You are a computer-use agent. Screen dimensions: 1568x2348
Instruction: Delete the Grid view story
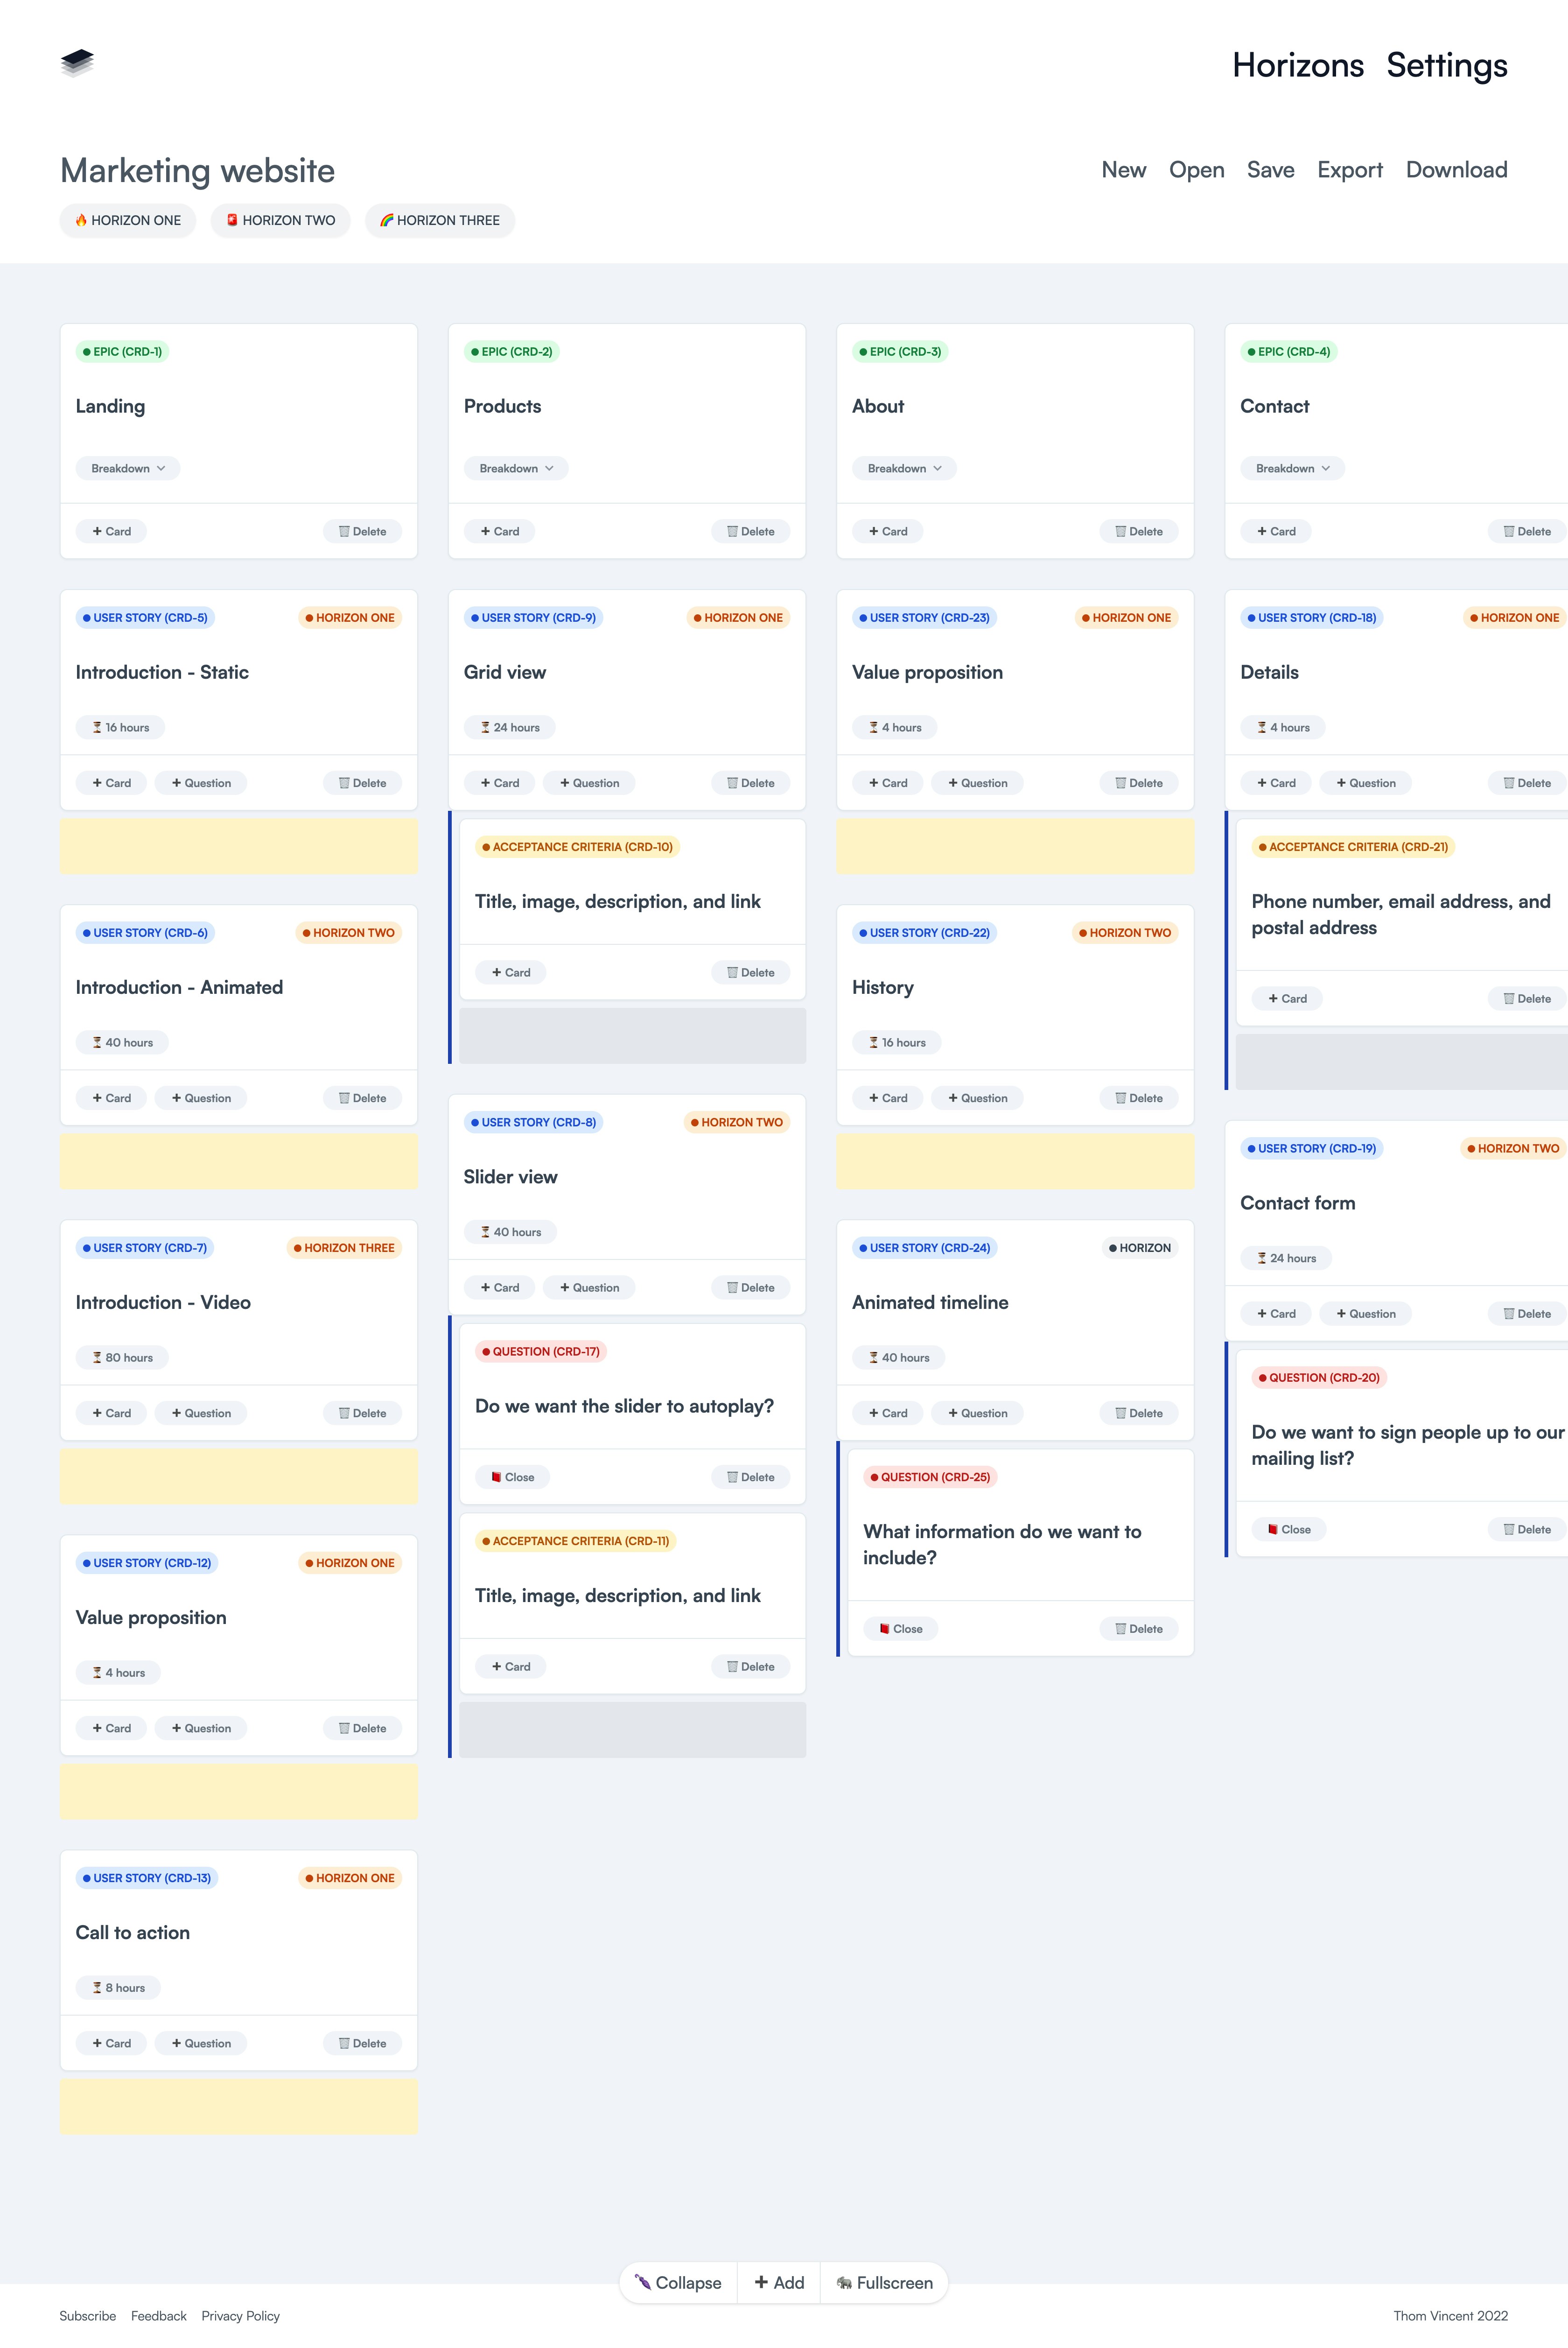pos(750,783)
